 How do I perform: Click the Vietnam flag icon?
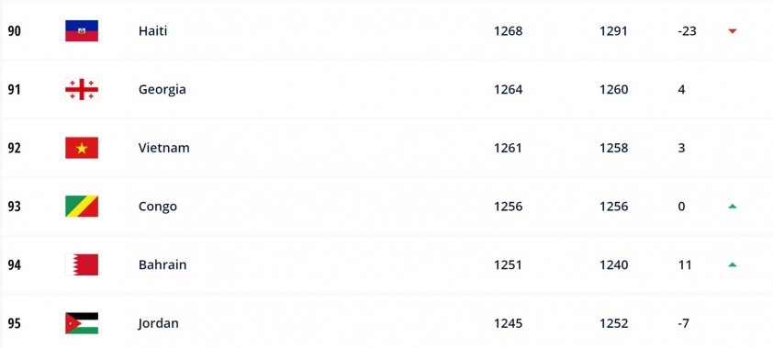pos(82,148)
